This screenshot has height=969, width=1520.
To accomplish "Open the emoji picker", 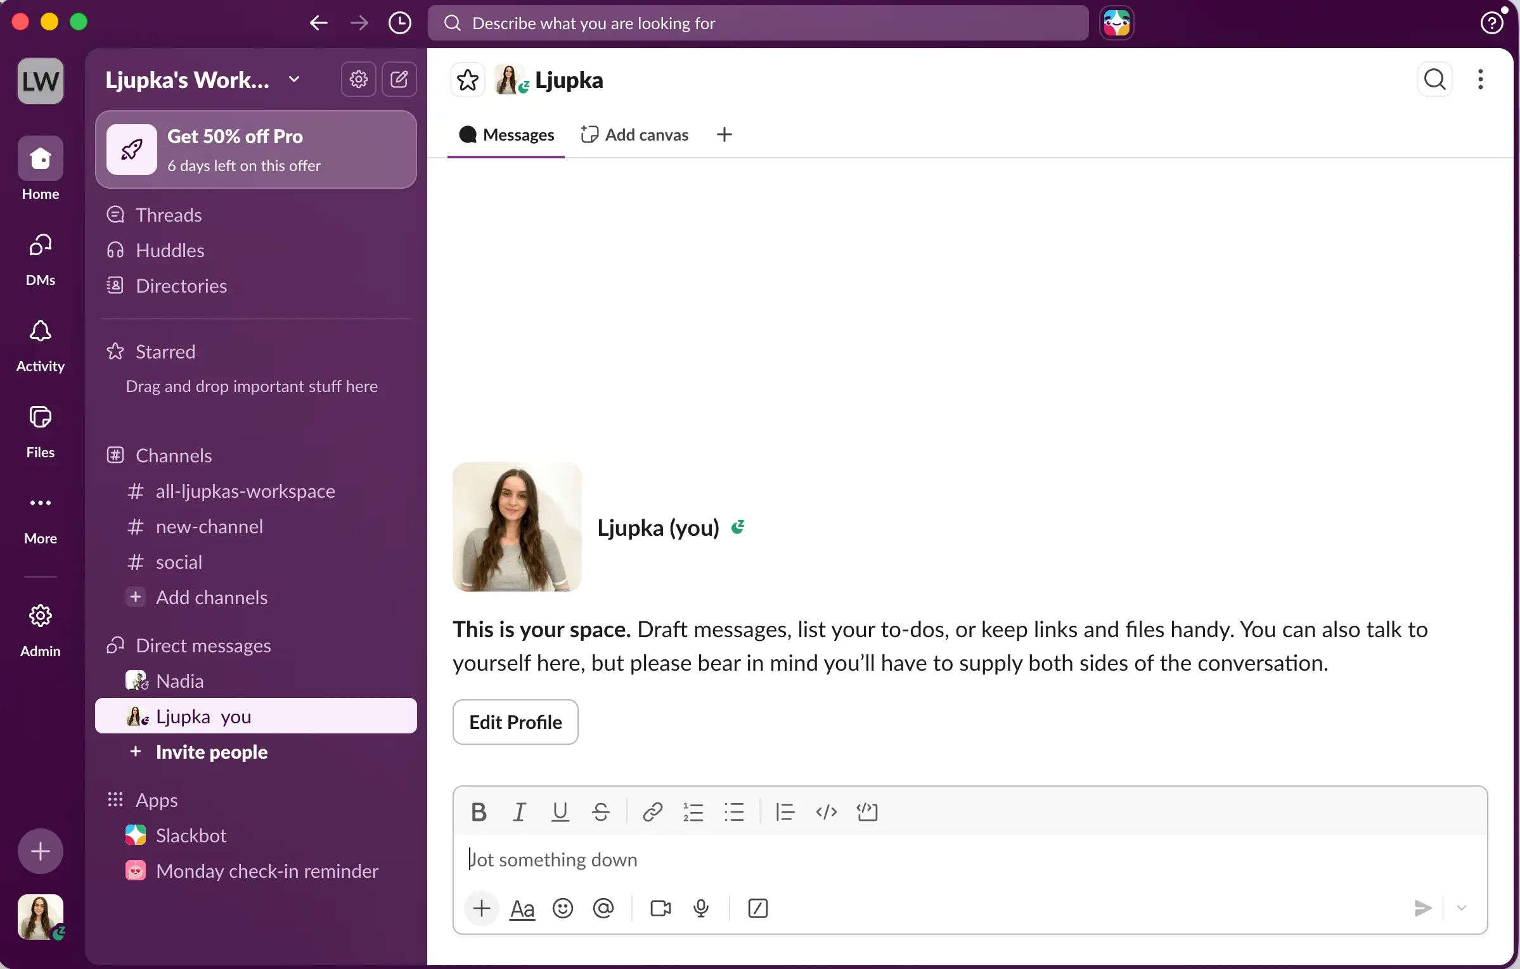I will [563, 908].
